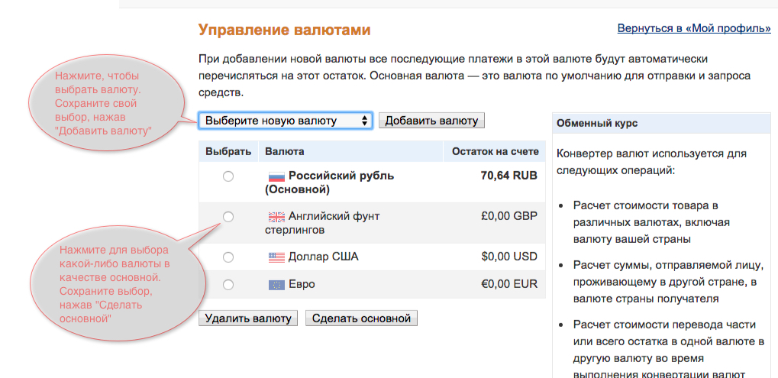778x378 pixels.
Task: Click the British flag icon
Action: tap(276, 216)
